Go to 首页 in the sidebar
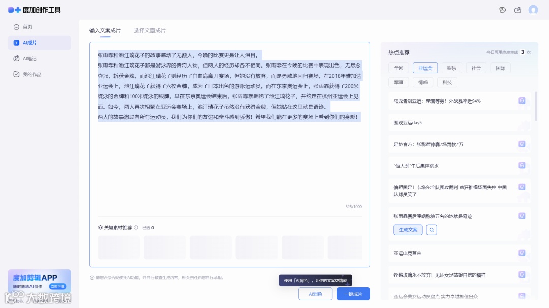 click(x=39, y=27)
